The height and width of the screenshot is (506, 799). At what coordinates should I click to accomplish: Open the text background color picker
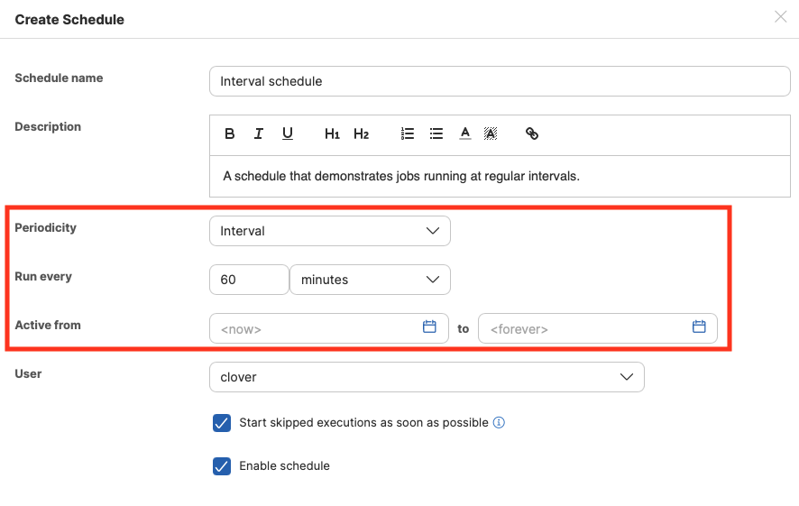pos(491,133)
